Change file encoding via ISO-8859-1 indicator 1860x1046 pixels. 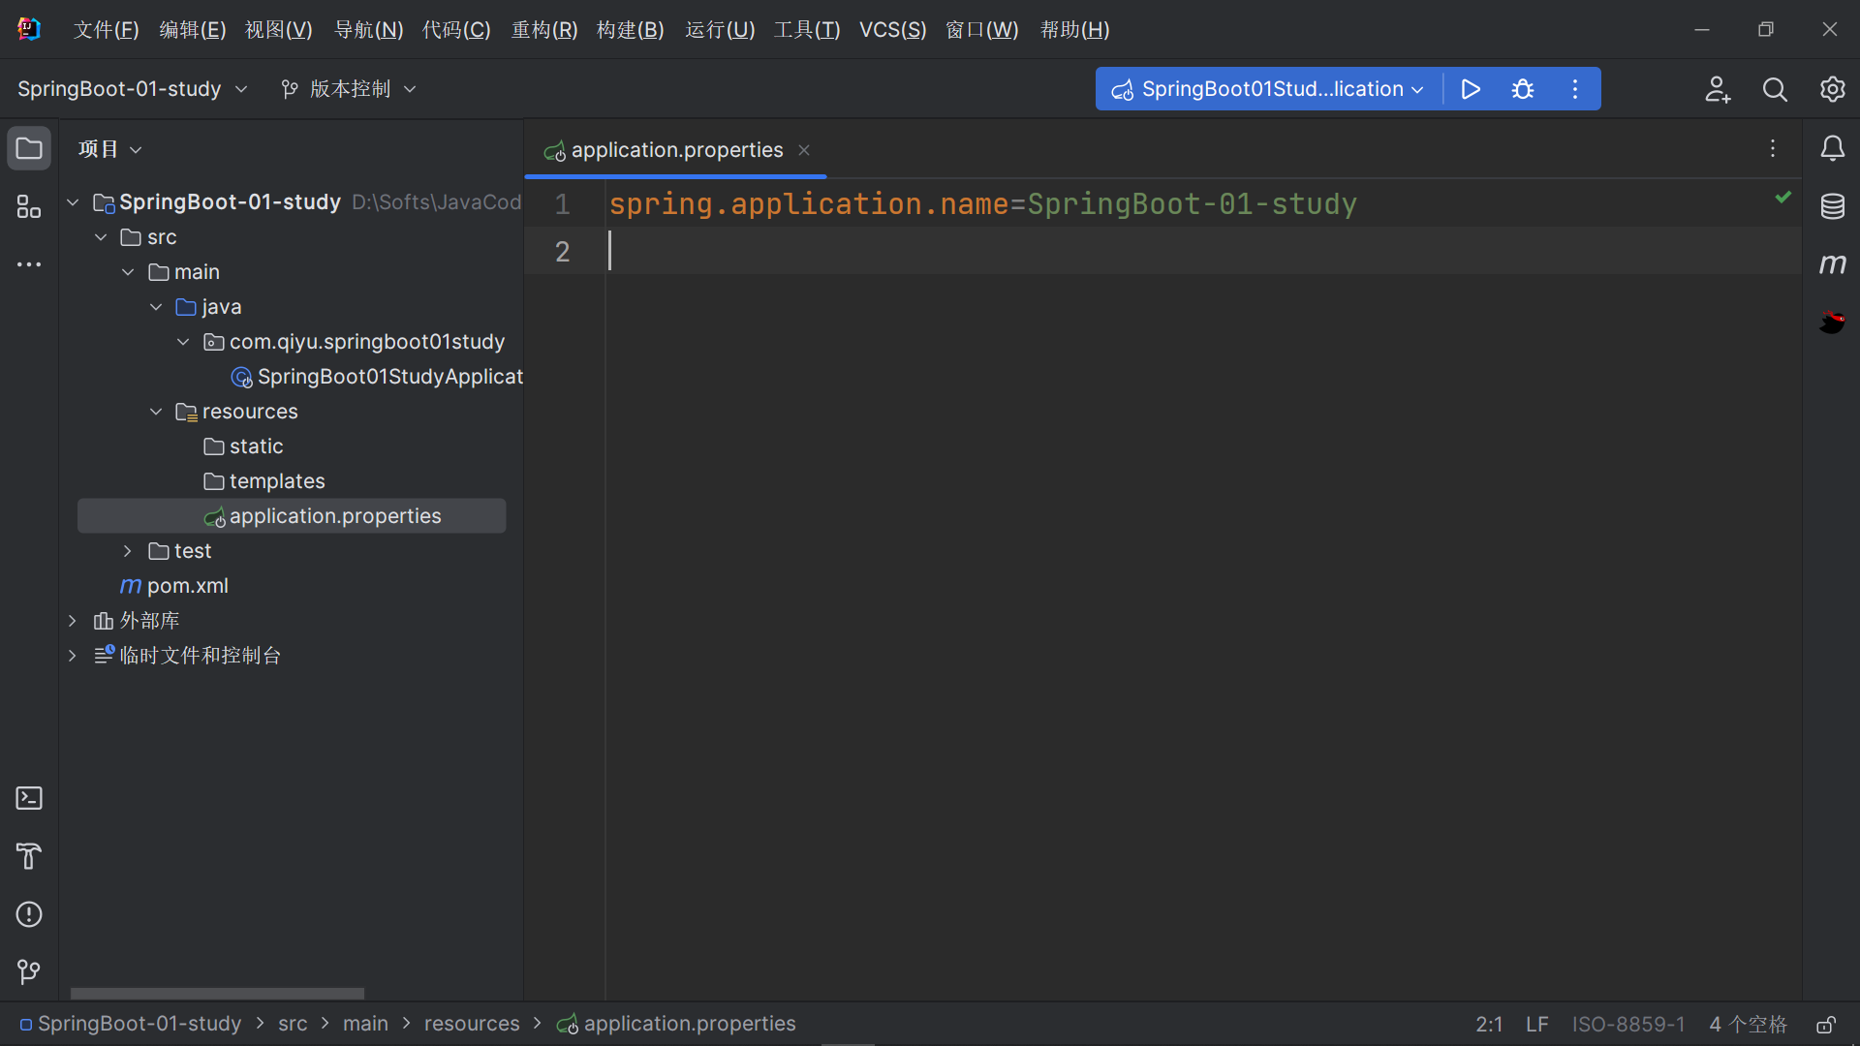[1627, 1024]
